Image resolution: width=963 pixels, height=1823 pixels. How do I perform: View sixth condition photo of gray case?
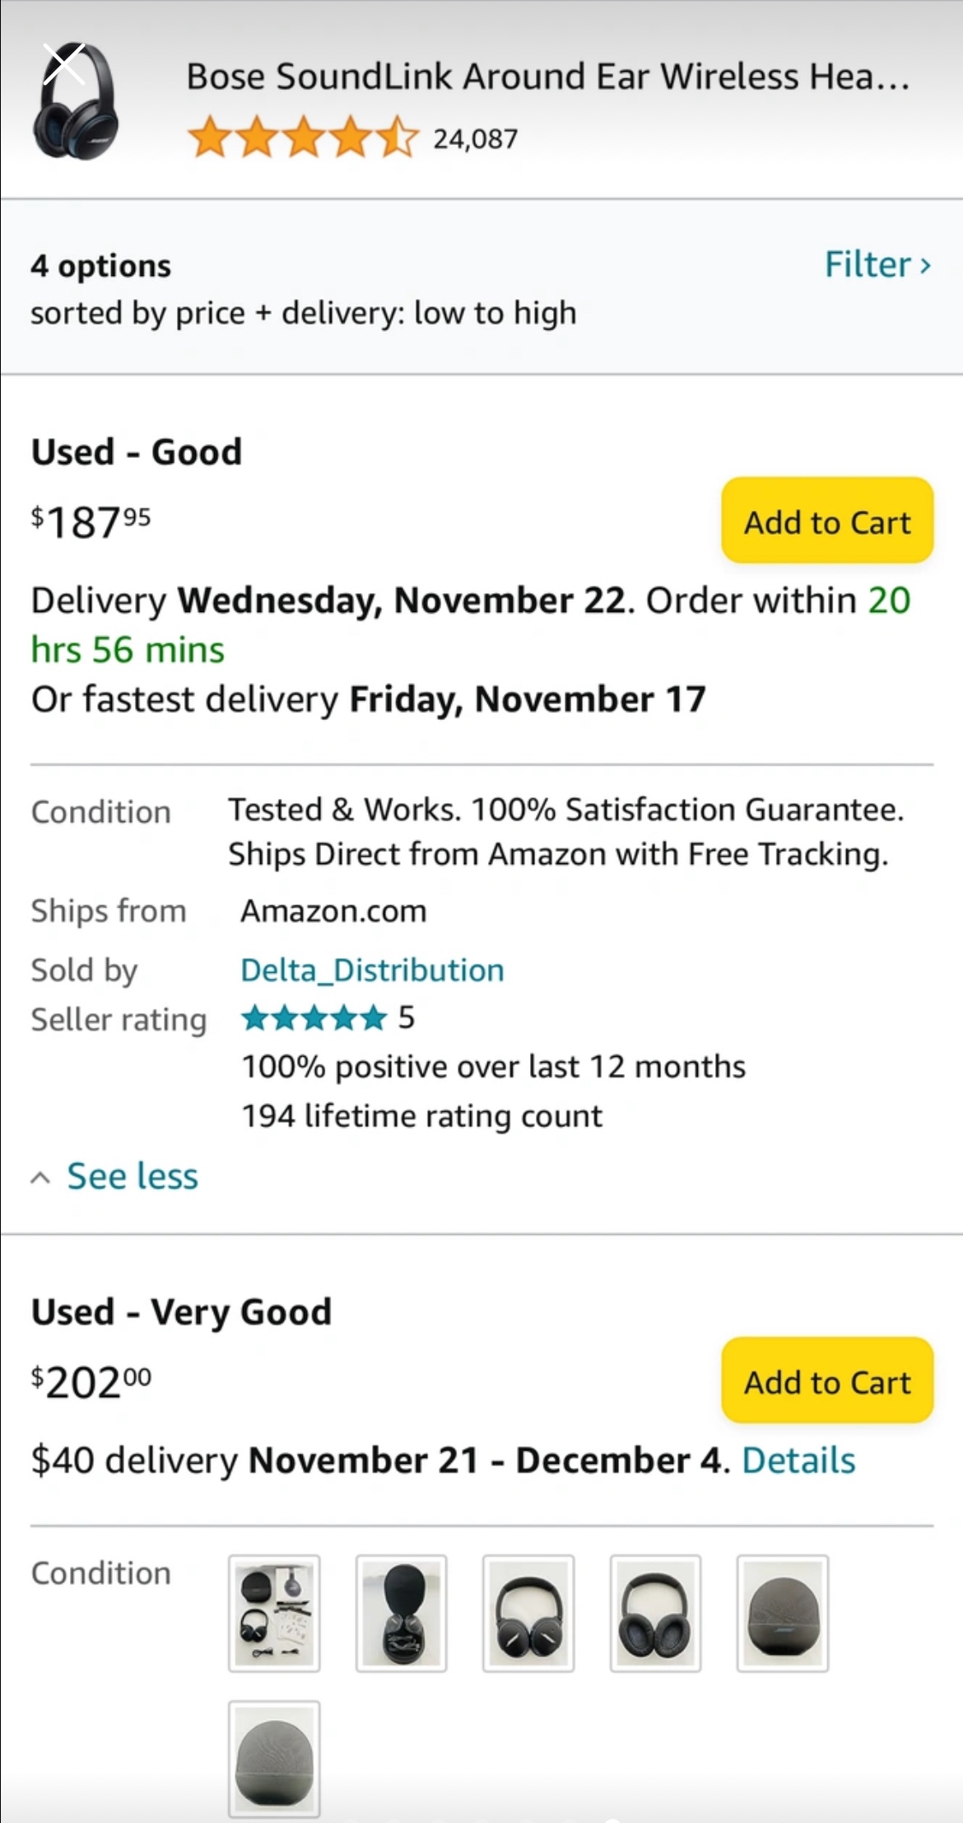pos(274,1759)
